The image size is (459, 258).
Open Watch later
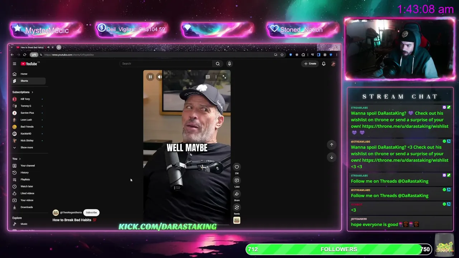click(x=28, y=186)
